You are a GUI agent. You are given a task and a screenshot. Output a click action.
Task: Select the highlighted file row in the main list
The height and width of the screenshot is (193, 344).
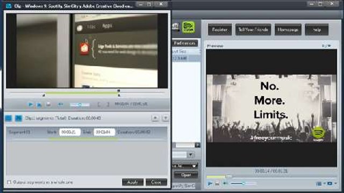click(x=187, y=58)
